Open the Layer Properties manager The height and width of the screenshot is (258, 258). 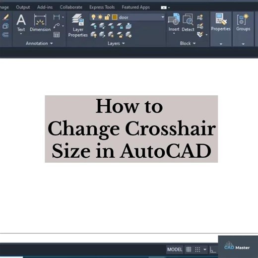click(x=78, y=26)
